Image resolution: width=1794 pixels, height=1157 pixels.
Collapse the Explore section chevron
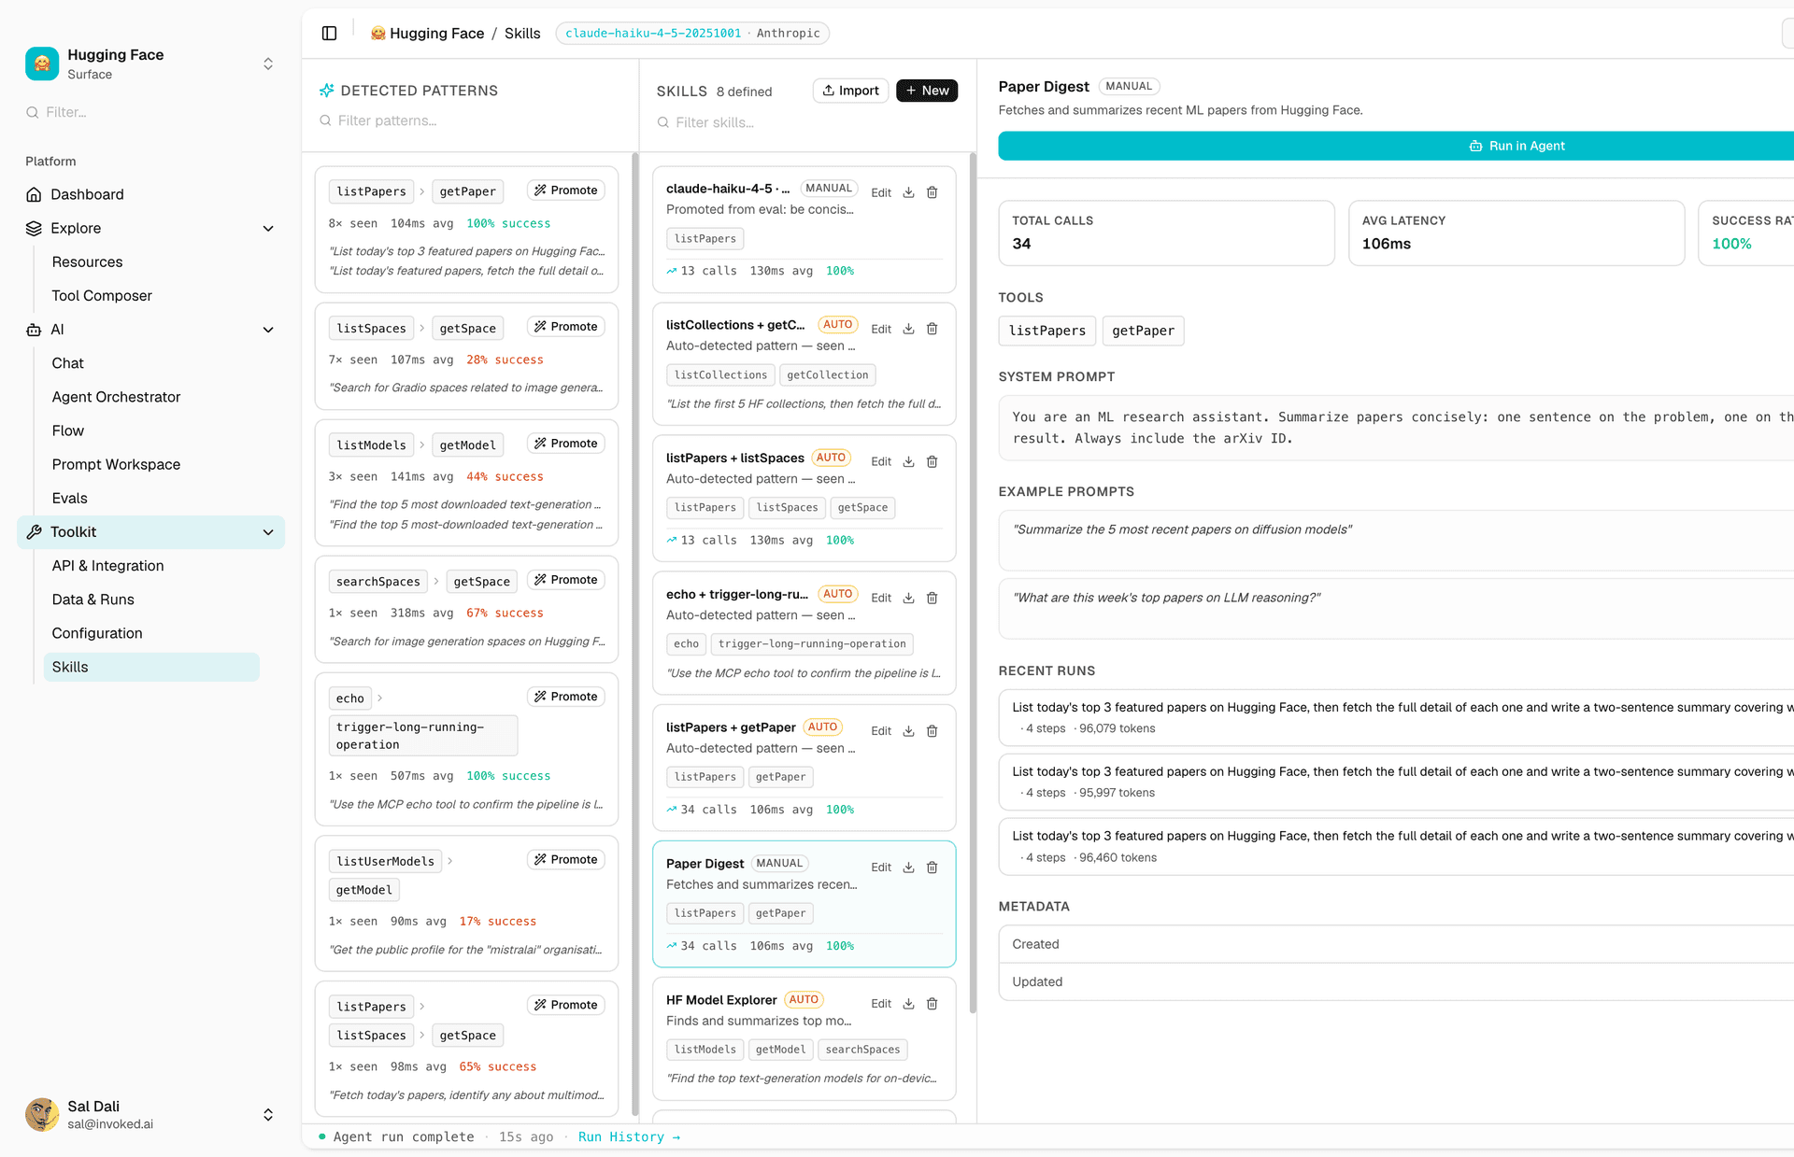[x=268, y=229]
